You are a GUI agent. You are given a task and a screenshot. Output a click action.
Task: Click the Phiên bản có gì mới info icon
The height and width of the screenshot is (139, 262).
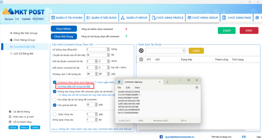[x=10, y=117]
